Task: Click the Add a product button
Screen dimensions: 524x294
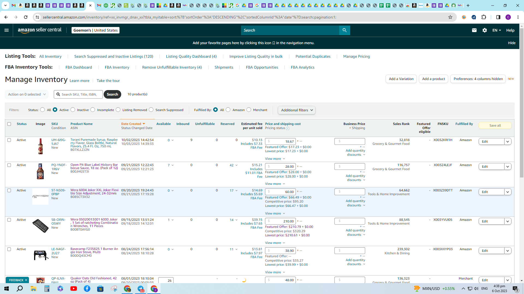Action: pos(433,79)
